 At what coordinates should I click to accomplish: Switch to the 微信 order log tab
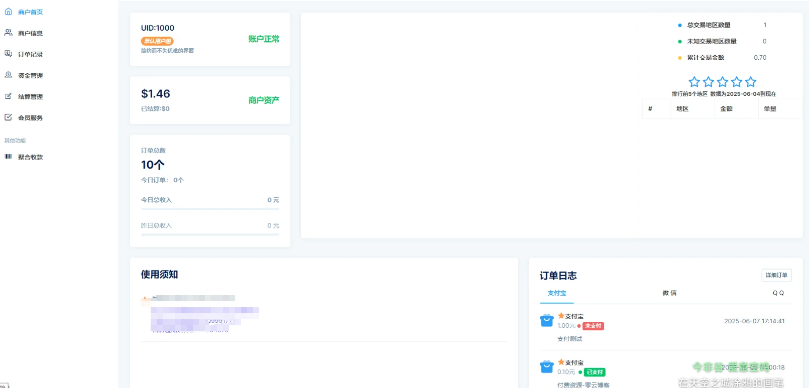(x=669, y=293)
